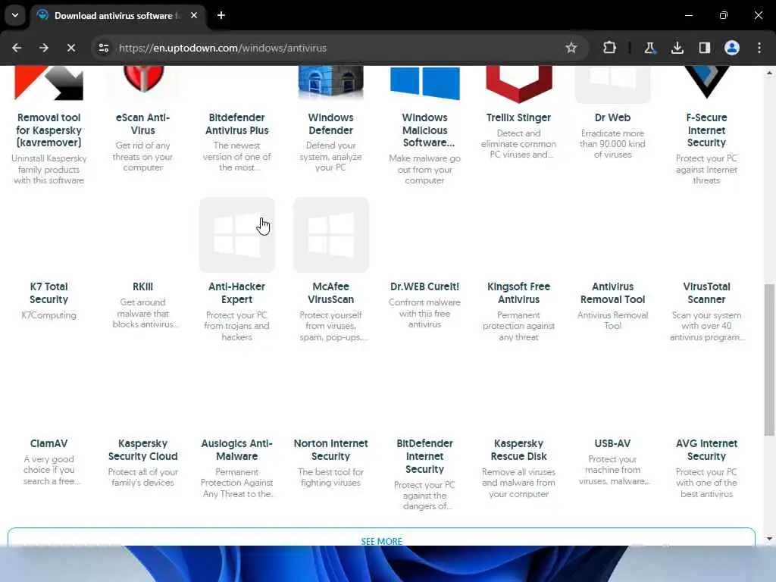The image size is (776, 582).
Task: Open Kaspersky Security Cloud title link
Action: coord(143,450)
